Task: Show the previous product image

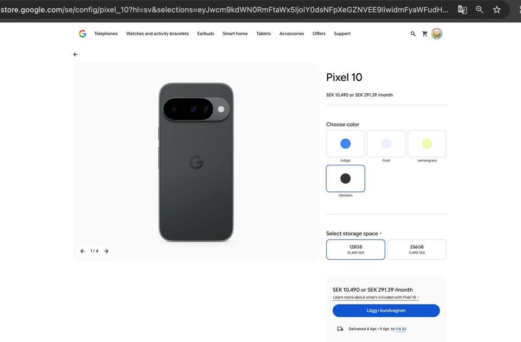Action: click(82, 251)
